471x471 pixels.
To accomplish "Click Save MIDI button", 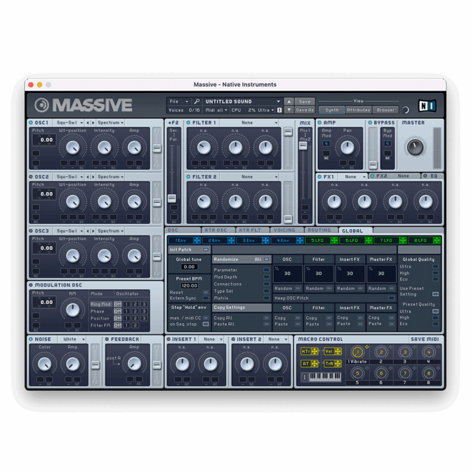I will click(424, 339).
